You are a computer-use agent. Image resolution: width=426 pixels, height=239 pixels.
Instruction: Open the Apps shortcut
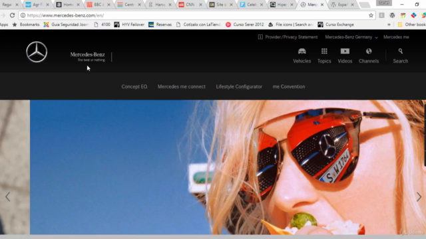point(4,25)
